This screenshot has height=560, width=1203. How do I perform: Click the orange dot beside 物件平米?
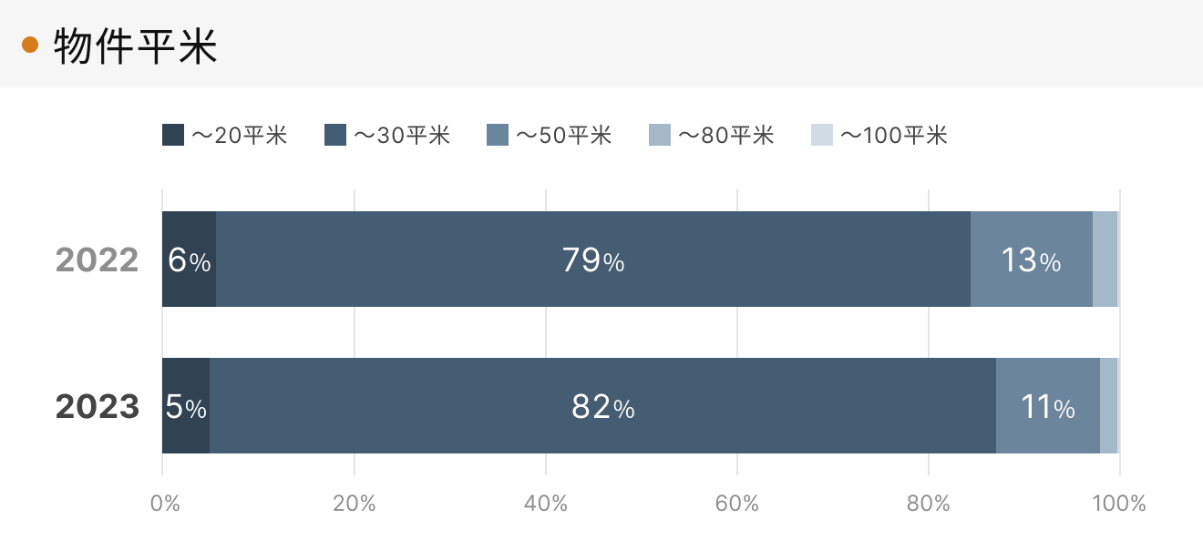pos(30,46)
